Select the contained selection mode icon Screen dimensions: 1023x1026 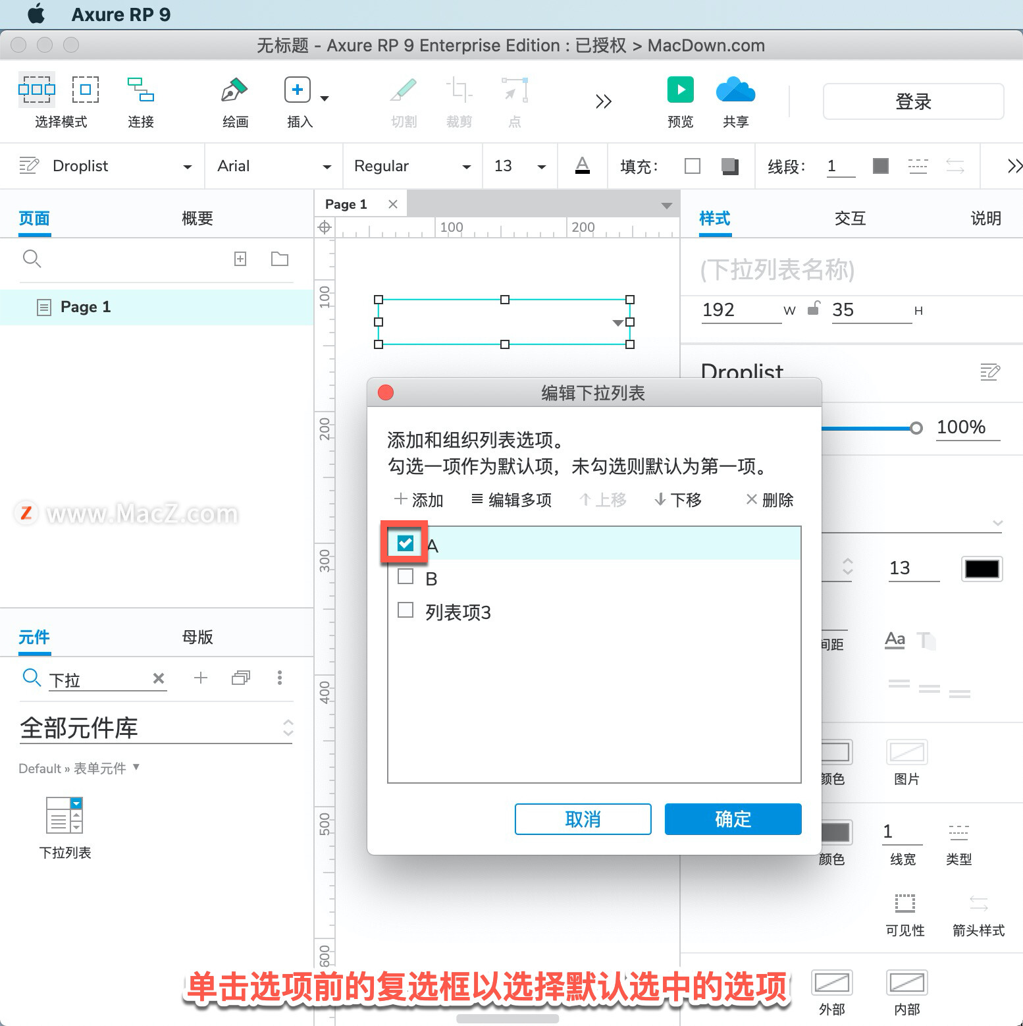86,90
